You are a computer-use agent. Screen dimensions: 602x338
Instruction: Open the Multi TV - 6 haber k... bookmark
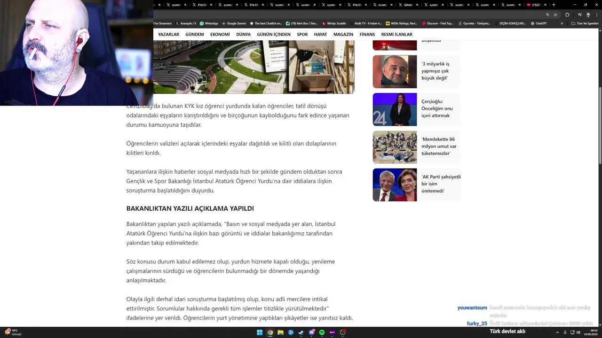[365, 23]
